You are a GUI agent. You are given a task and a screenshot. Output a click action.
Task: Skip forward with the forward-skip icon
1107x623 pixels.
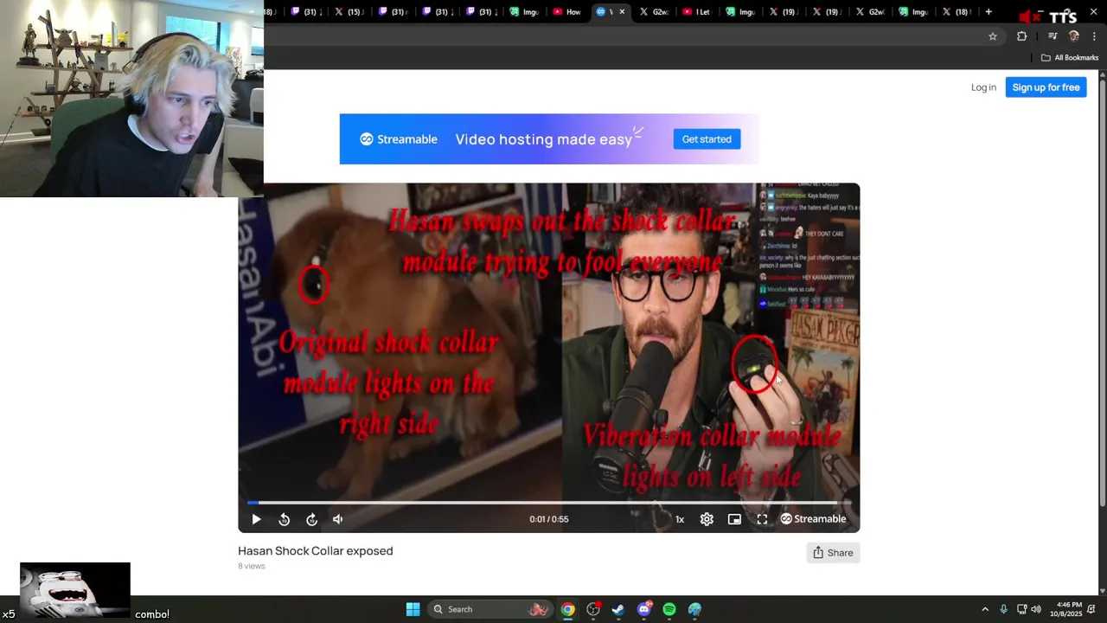pos(311,519)
